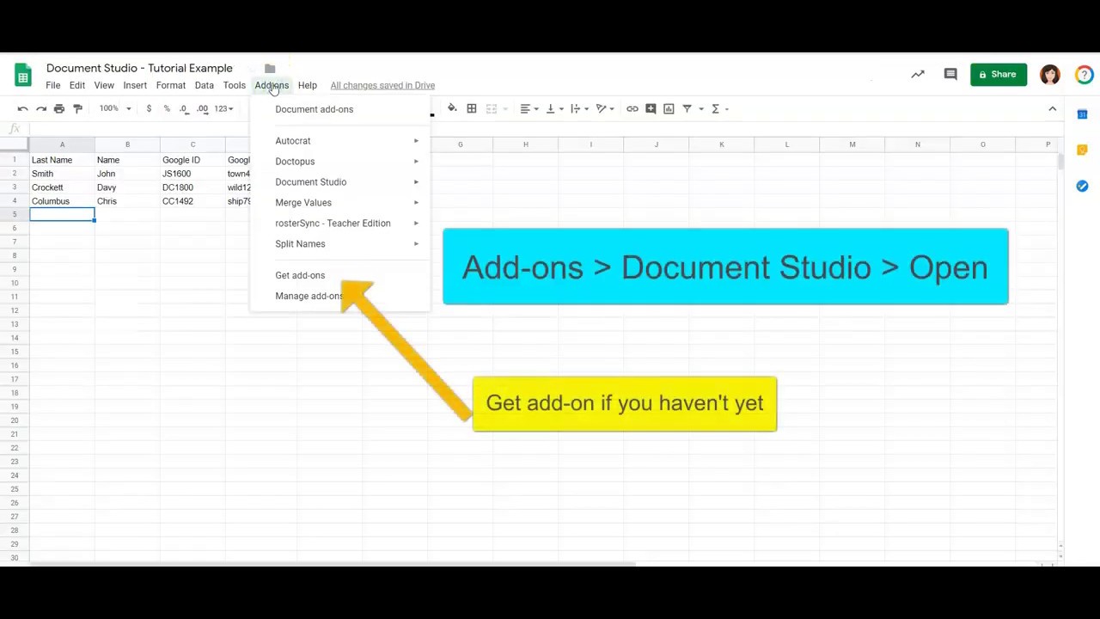Image resolution: width=1100 pixels, height=619 pixels.
Task: Click the green Share button
Action: 999,75
